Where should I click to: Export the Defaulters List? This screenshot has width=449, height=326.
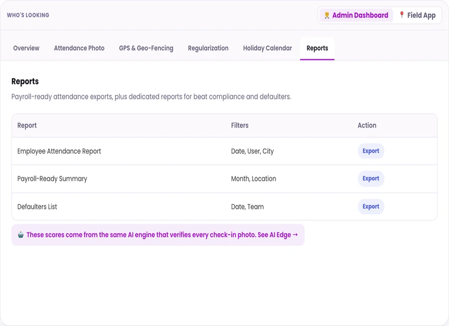[x=371, y=206]
